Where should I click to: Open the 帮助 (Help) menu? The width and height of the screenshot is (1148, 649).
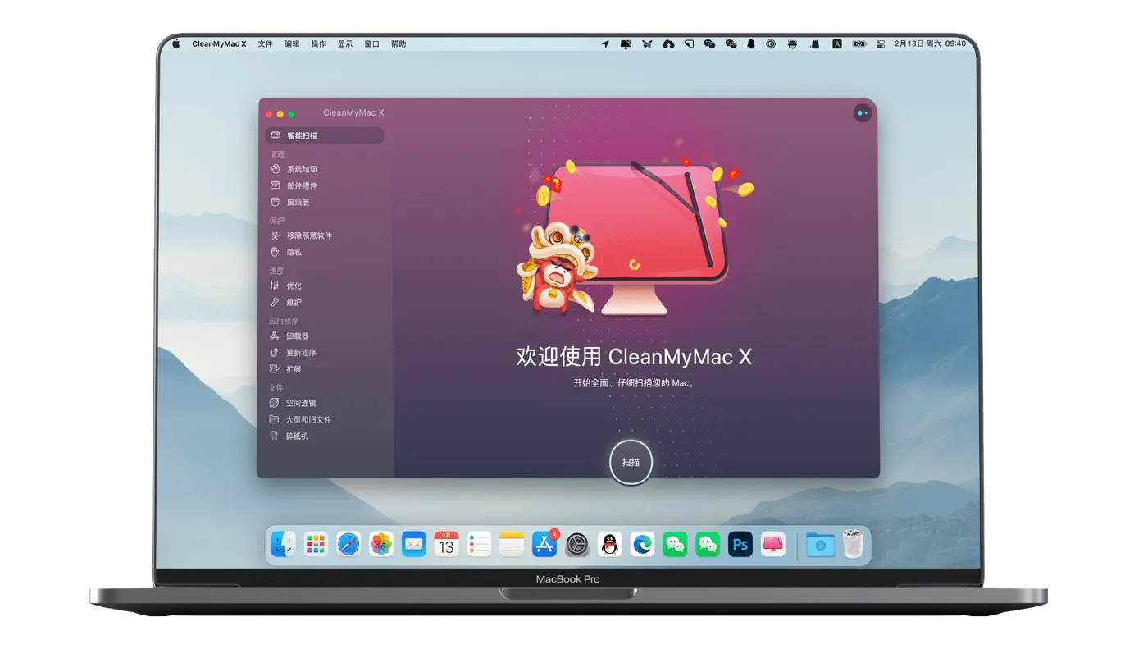click(399, 44)
